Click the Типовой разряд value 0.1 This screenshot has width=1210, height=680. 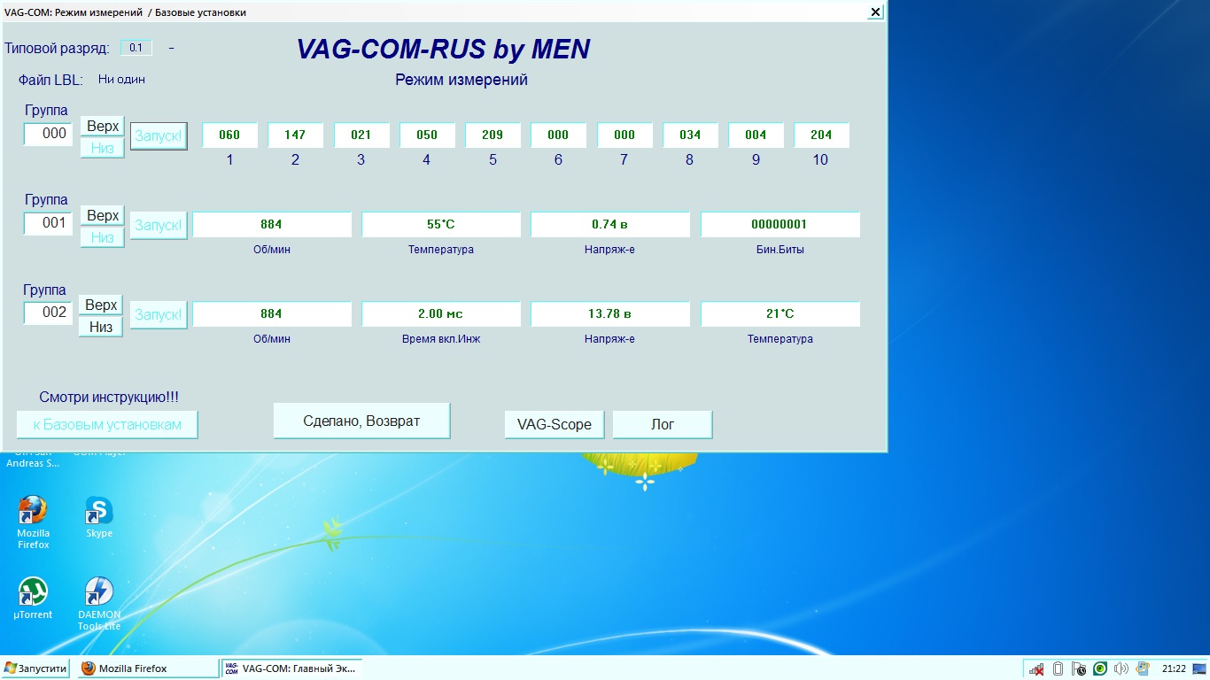coord(136,48)
